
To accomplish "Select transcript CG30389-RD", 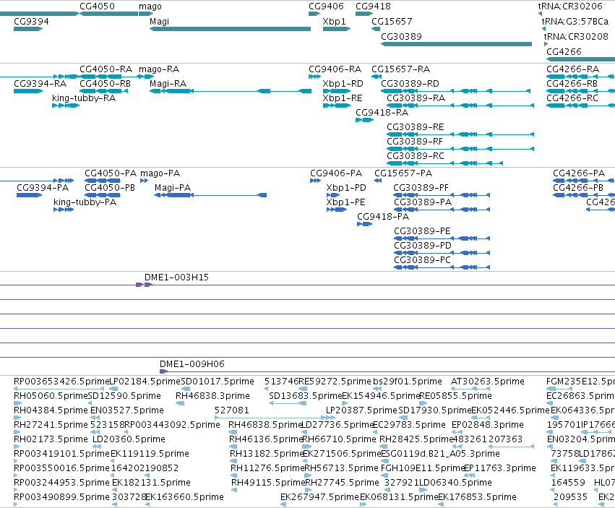I will 456,91.
